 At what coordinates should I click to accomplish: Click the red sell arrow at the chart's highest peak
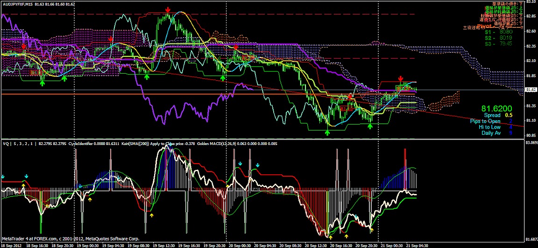tap(168, 10)
